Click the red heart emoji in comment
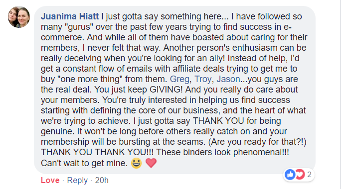Image resolution: width=341 pixels, height=189 pixels. tap(151, 163)
